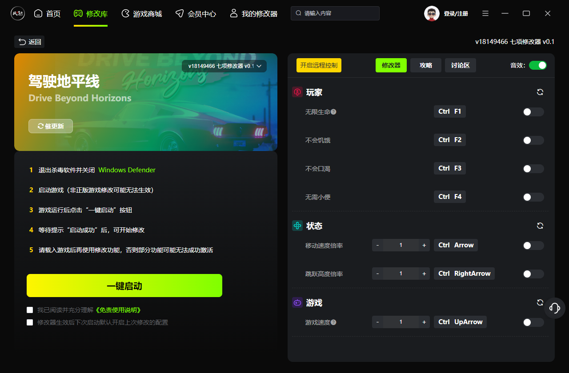Viewport: 569px width, 373px height.
Task: Turn off the 音效 sound toggle
Action: (x=538, y=65)
